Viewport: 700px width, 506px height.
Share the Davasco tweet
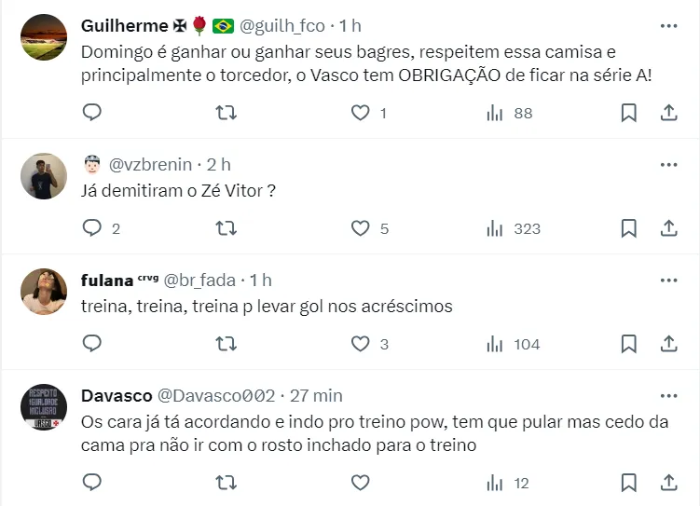[x=668, y=483]
